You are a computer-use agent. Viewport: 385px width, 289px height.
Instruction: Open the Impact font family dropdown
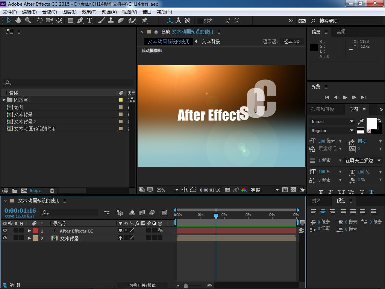(x=332, y=122)
